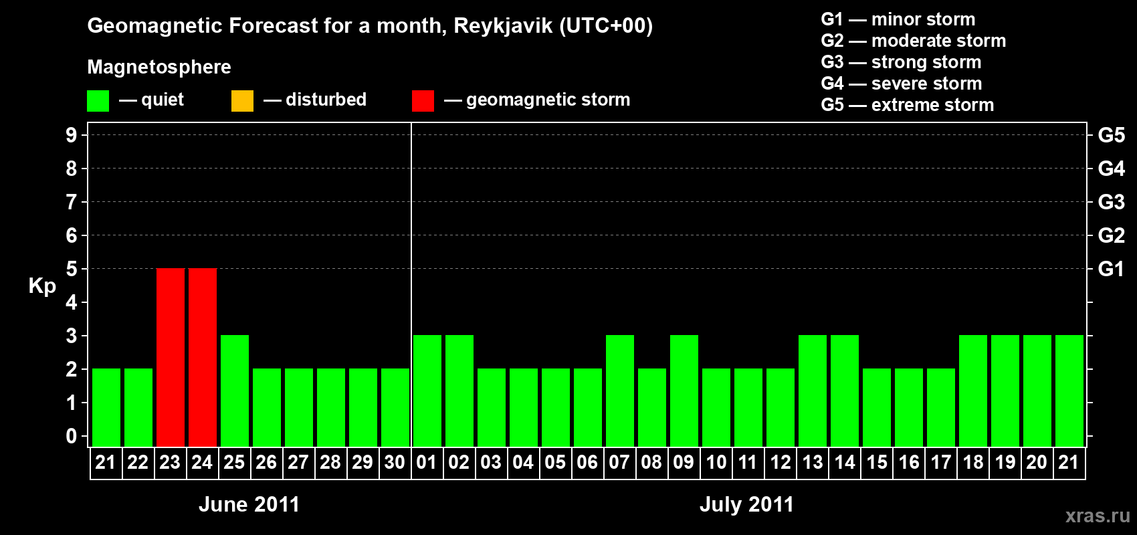Click 'G2 — moderate storm' legend text

913,40
